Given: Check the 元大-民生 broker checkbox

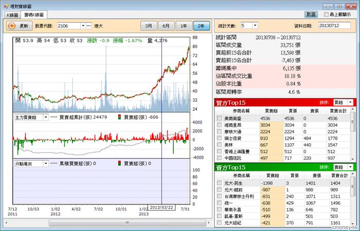Looking at the screenshot, I should click(x=219, y=183).
